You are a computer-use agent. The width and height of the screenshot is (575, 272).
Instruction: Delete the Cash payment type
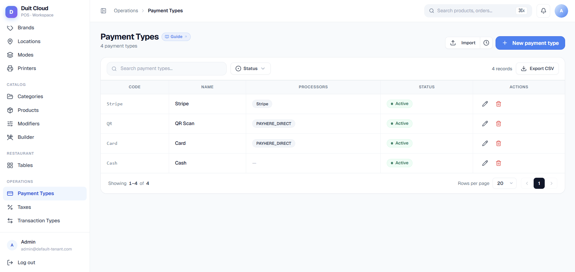499,163
